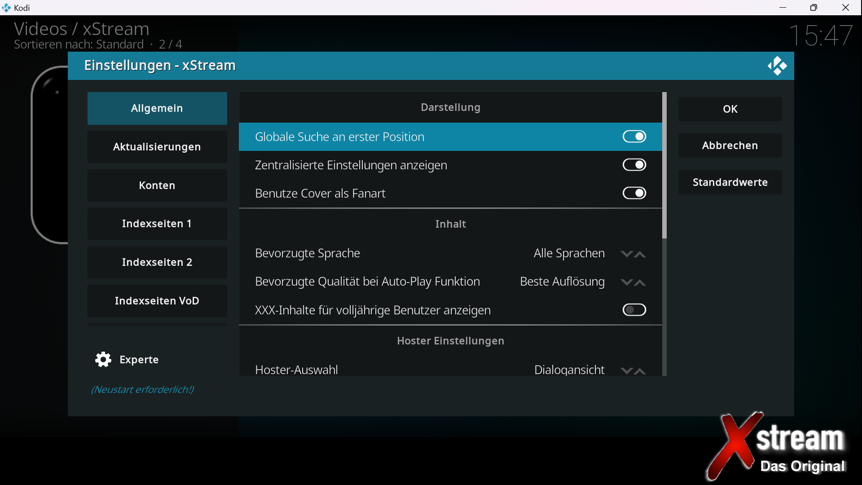Toggle Globale Suche an erster Position

tap(634, 137)
